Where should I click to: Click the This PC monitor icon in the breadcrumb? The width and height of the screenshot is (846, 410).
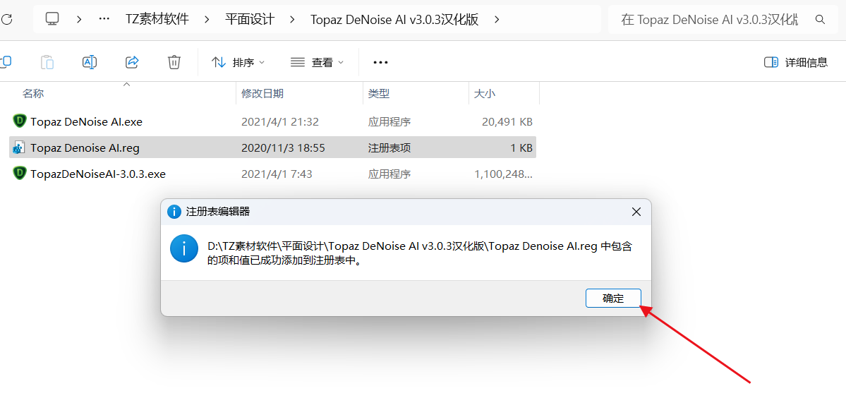point(52,20)
